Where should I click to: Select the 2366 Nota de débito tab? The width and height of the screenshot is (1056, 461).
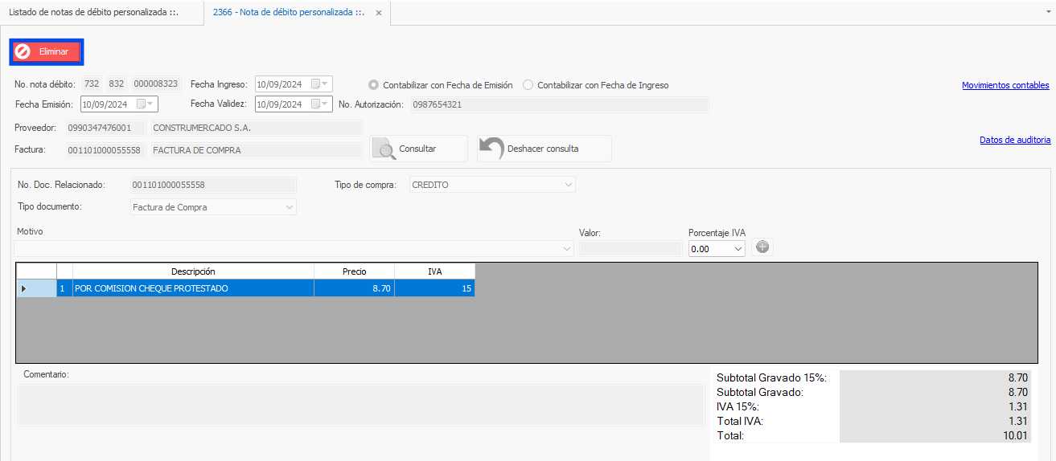288,13
